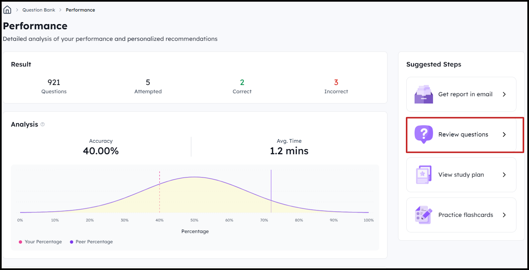
Task: Open Get report in email
Action: click(x=465, y=94)
